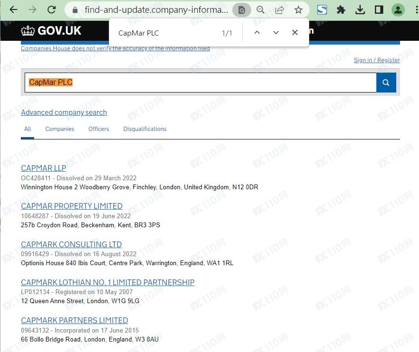Close the find-in-page bar

pyautogui.click(x=295, y=32)
